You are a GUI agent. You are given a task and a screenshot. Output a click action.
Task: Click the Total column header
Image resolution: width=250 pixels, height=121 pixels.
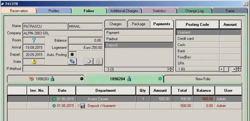[x=182, y=91]
